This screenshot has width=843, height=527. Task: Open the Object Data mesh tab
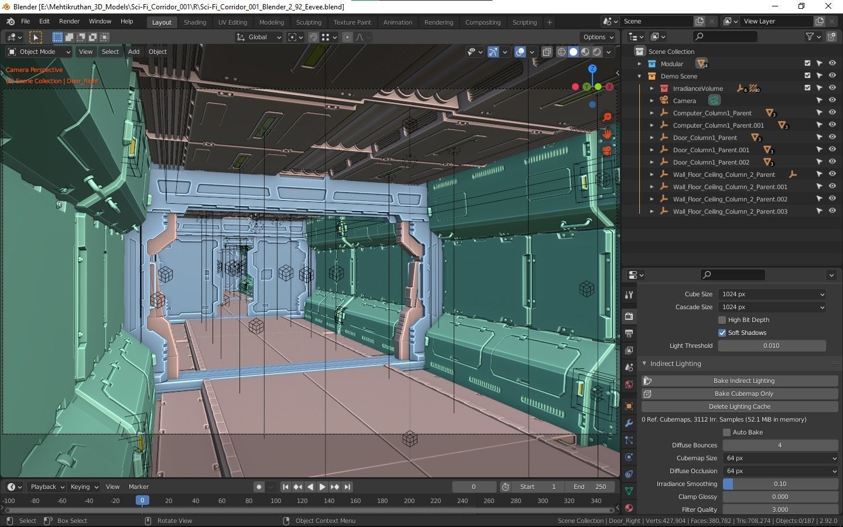(x=629, y=491)
